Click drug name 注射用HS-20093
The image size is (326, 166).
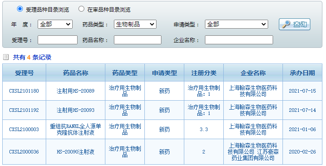tap(75, 110)
